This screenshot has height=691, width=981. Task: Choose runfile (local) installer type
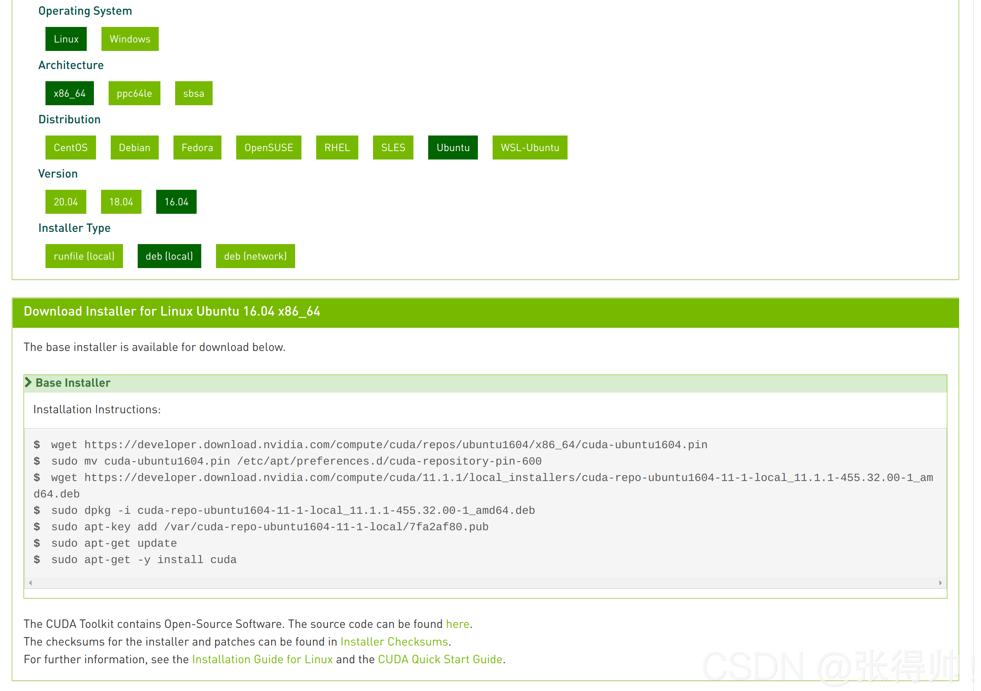click(84, 256)
